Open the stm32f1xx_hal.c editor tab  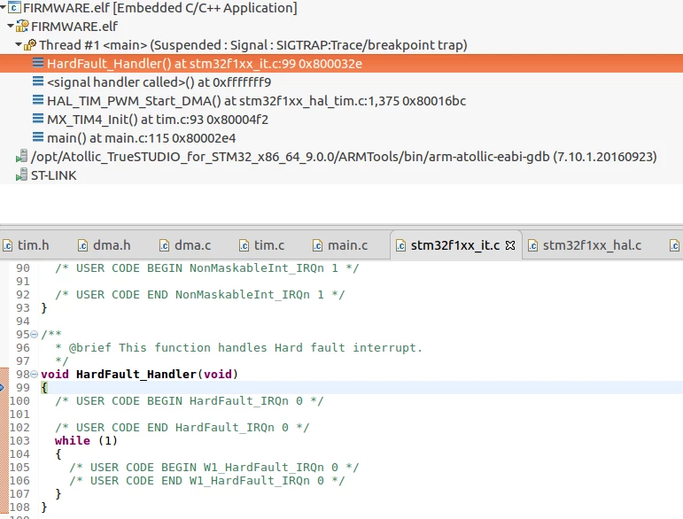coord(584,245)
